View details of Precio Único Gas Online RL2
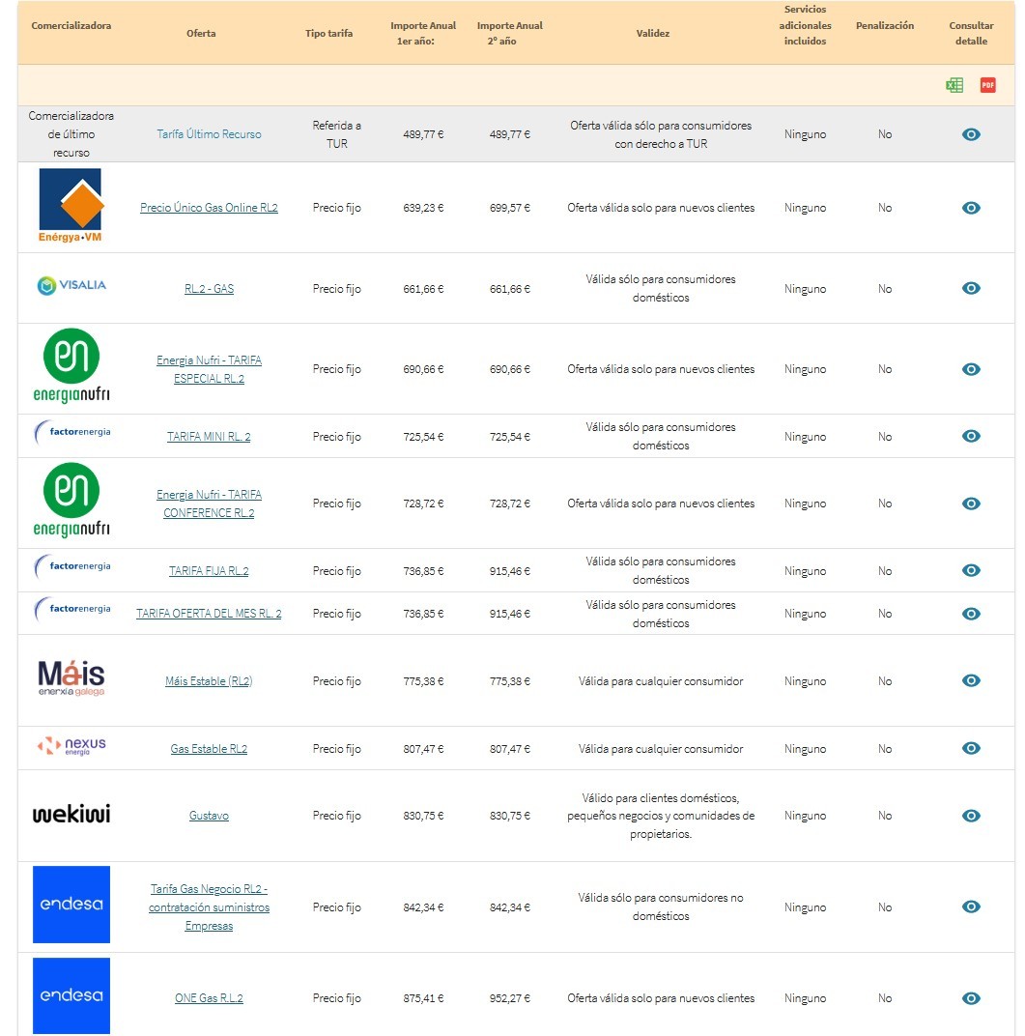The height and width of the screenshot is (1036, 1025). point(971,208)
